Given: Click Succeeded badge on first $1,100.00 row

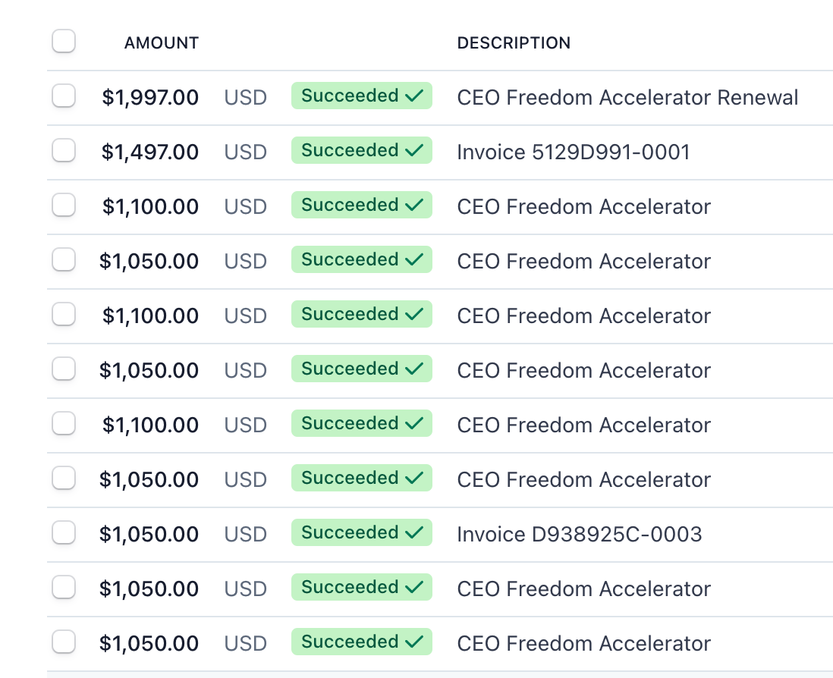Looking at the screenshot, I should [x=362, y=205].
